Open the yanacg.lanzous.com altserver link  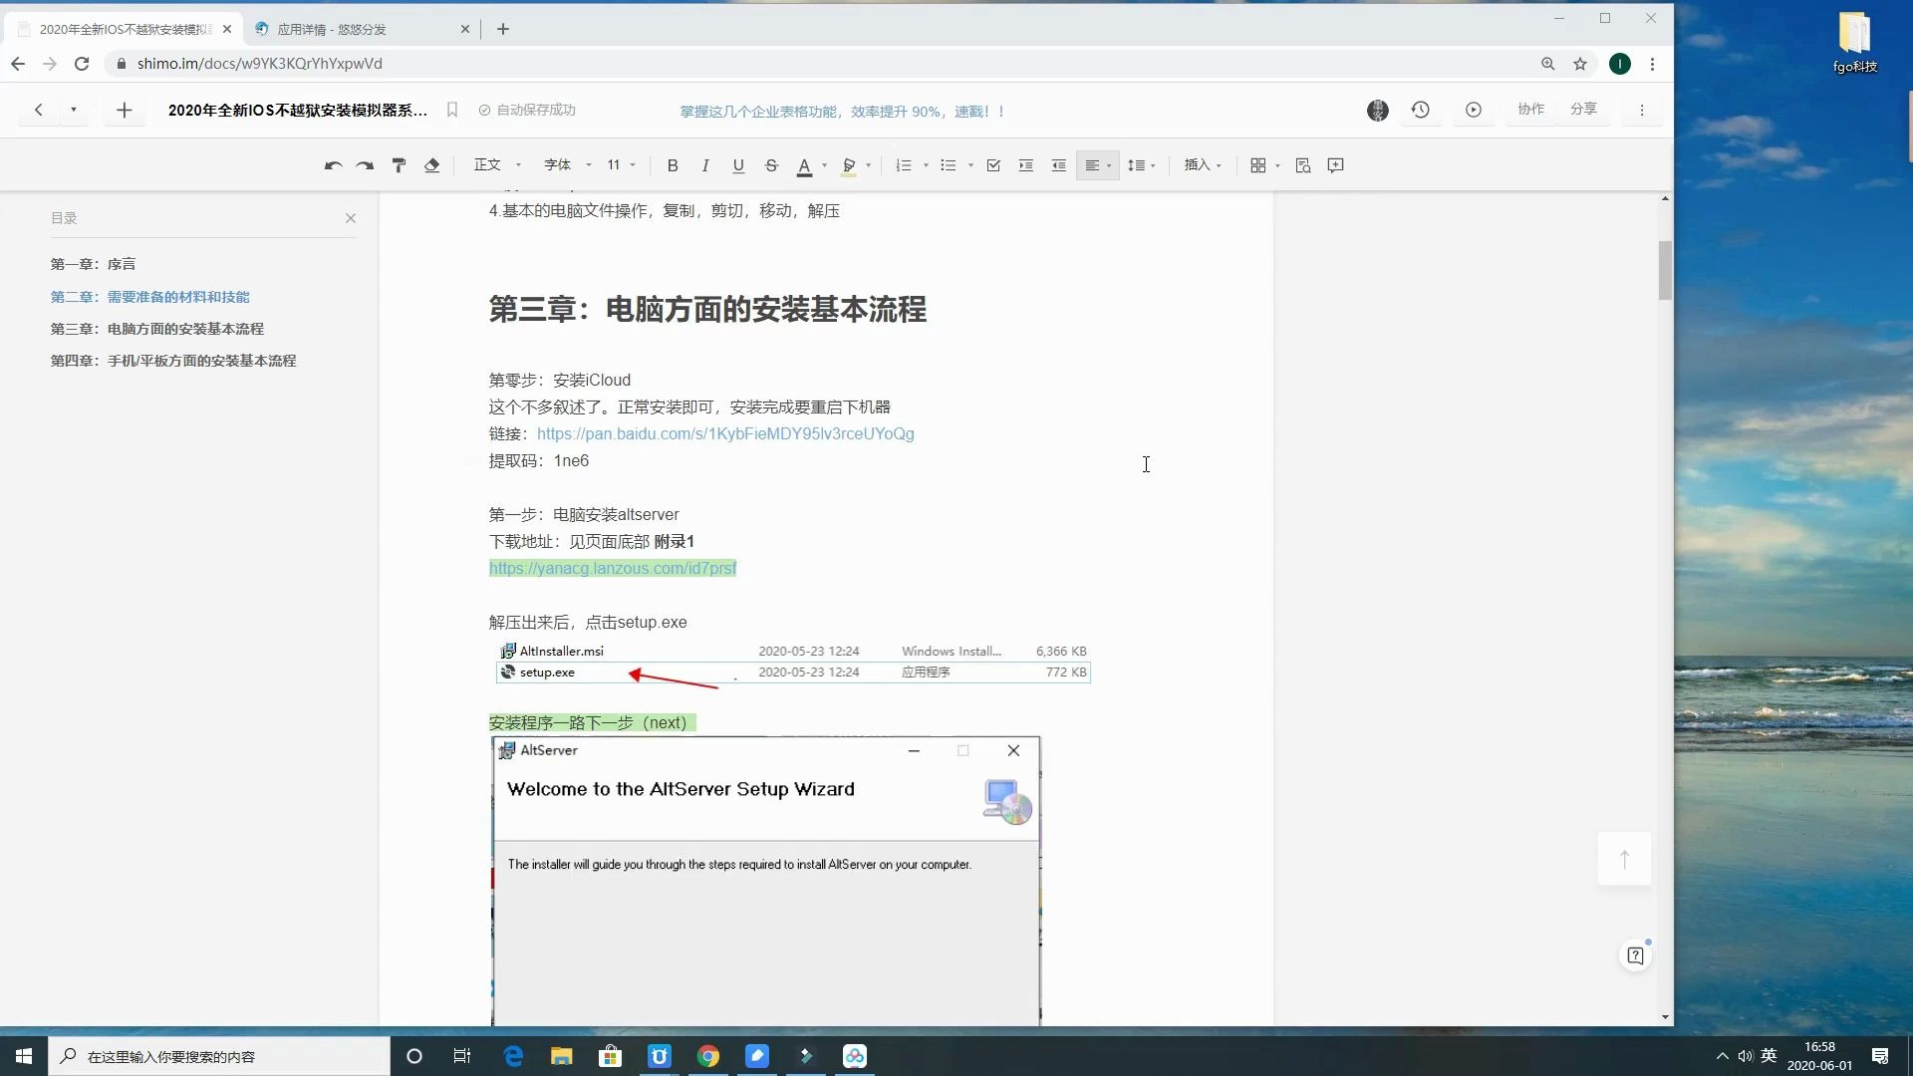click(613, 568)
